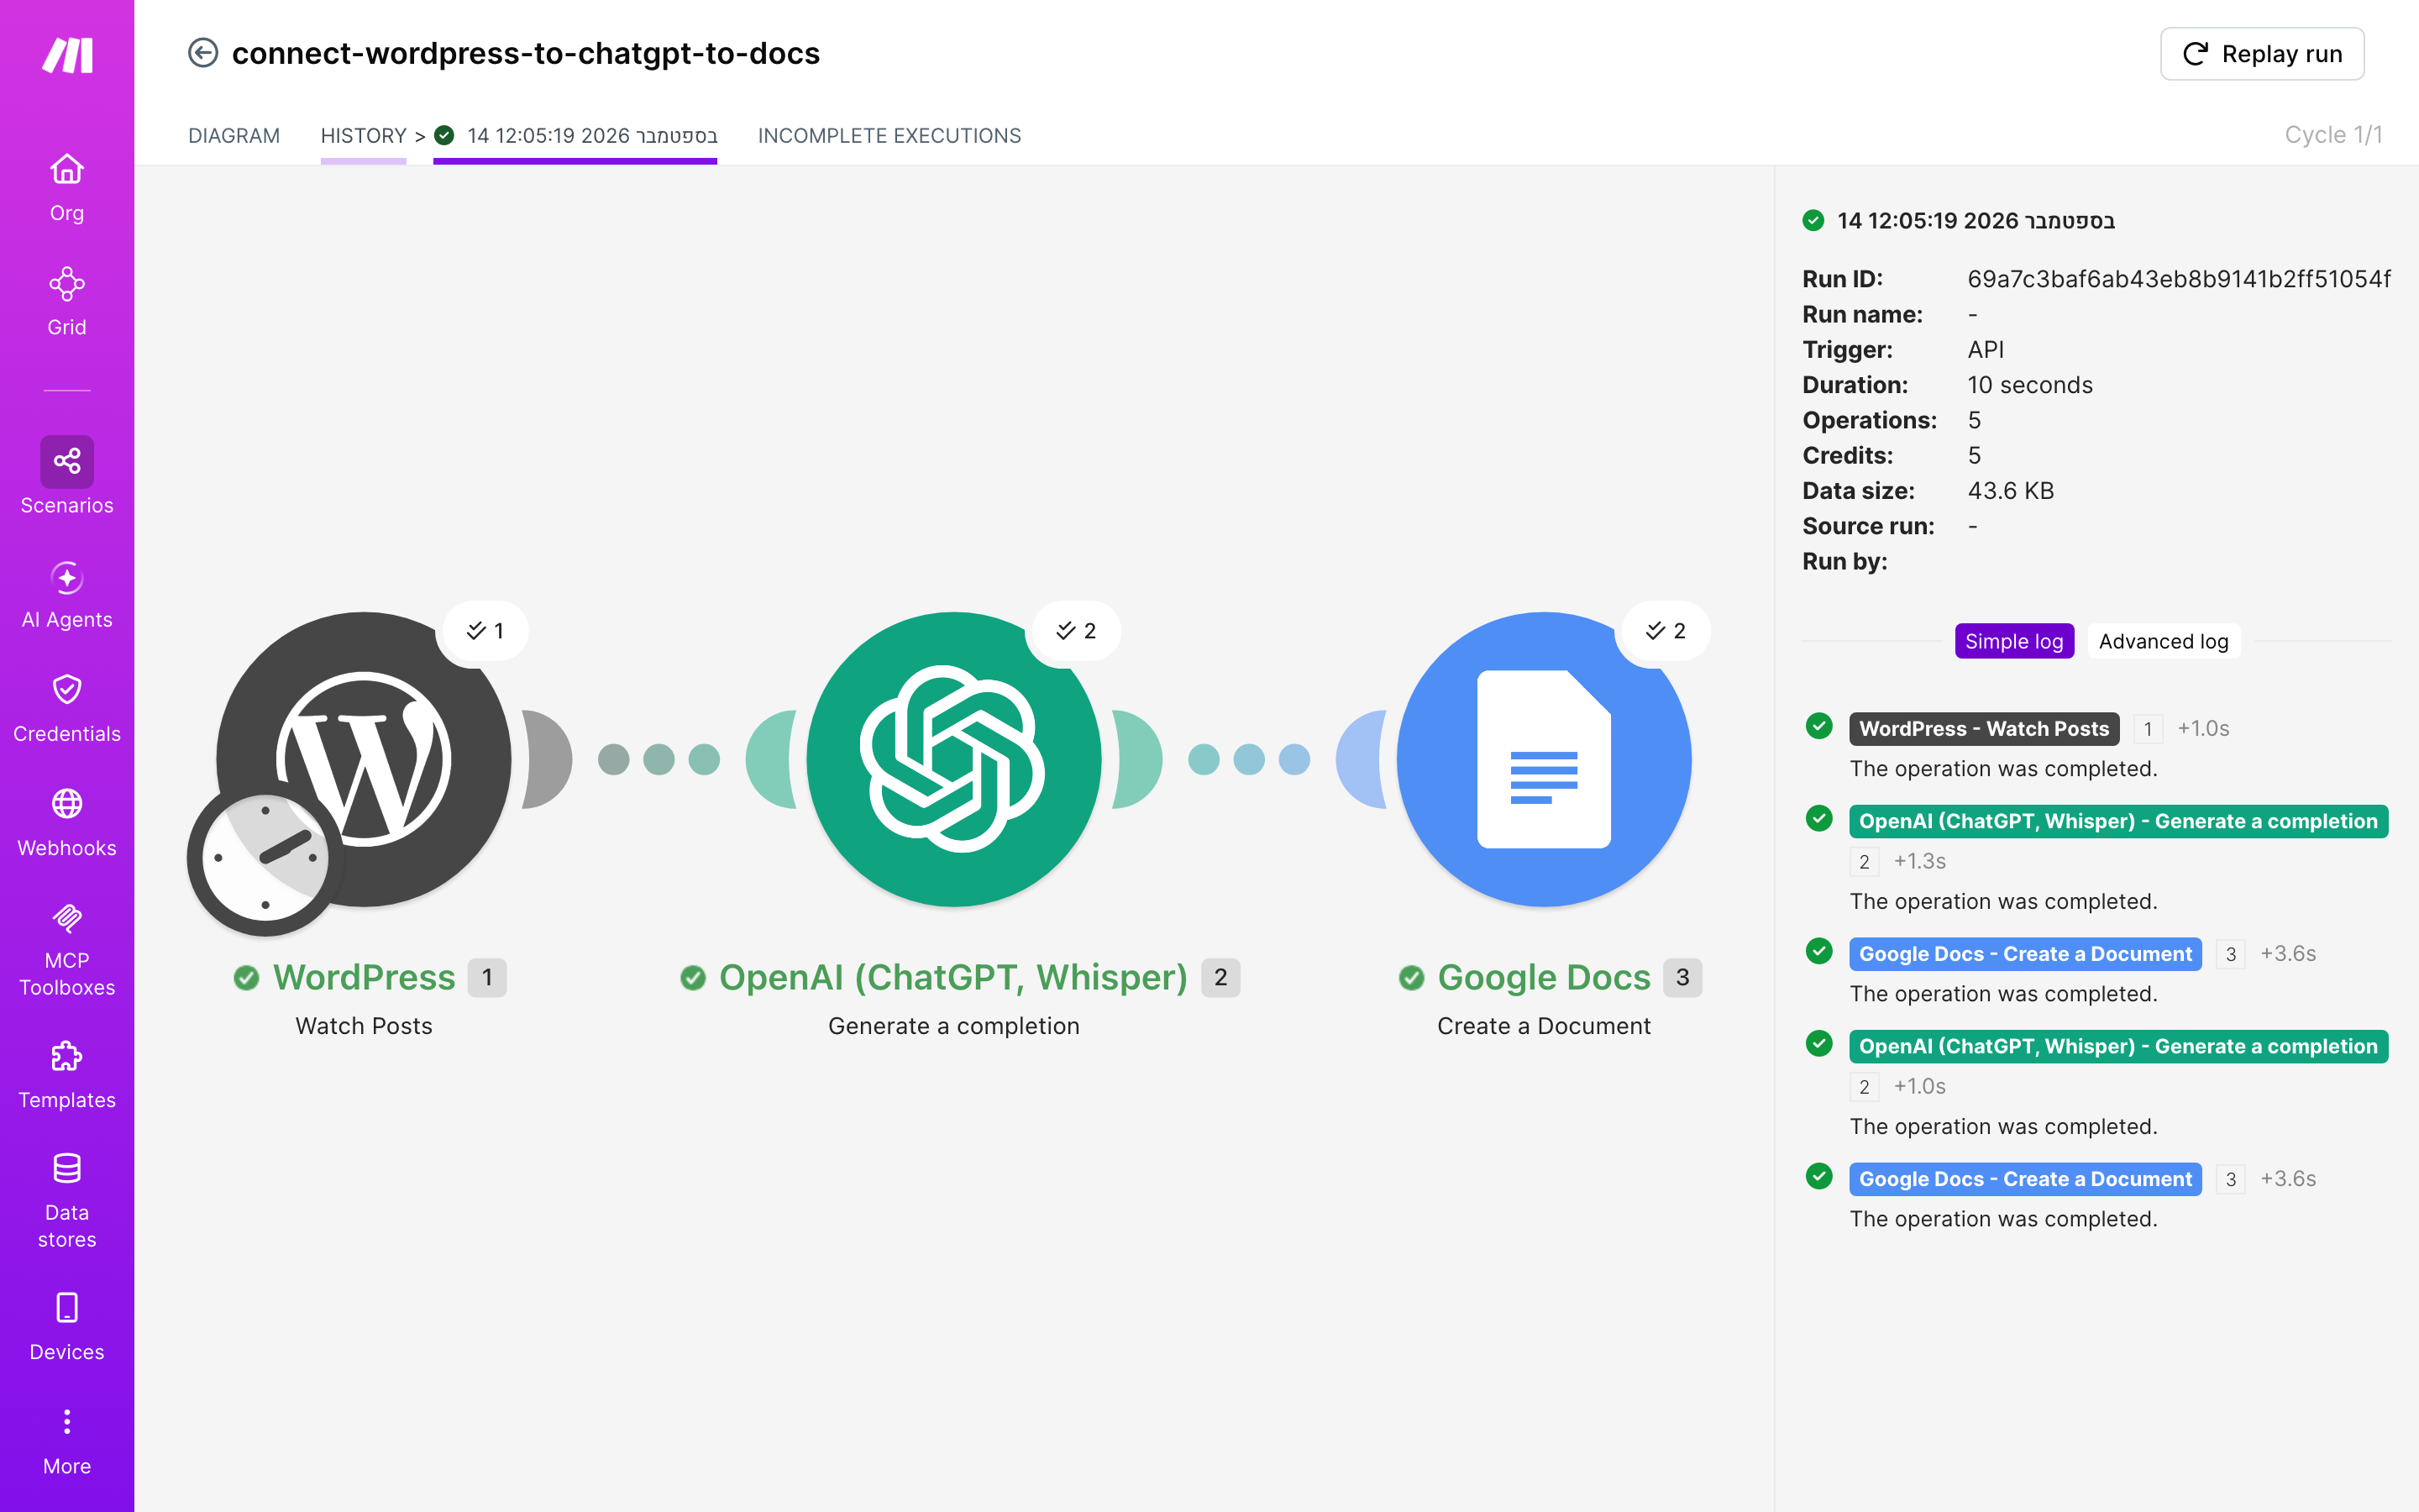Open Webhooks section

point(67,823)
